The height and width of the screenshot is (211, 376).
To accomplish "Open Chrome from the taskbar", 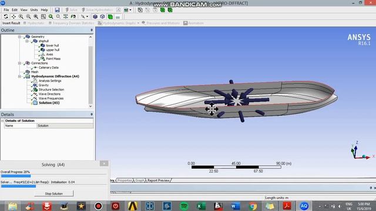I will click(x=253, y=206).
